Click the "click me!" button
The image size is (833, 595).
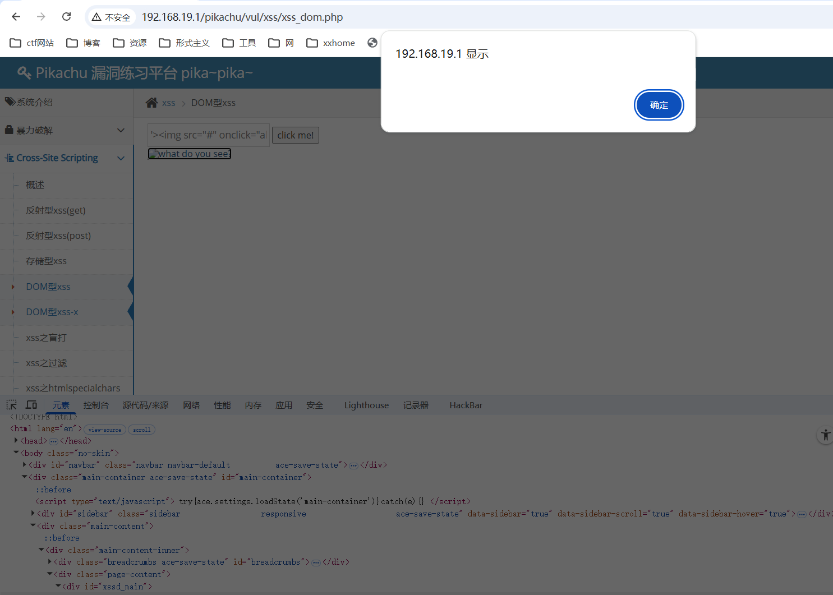coord(296,135)
